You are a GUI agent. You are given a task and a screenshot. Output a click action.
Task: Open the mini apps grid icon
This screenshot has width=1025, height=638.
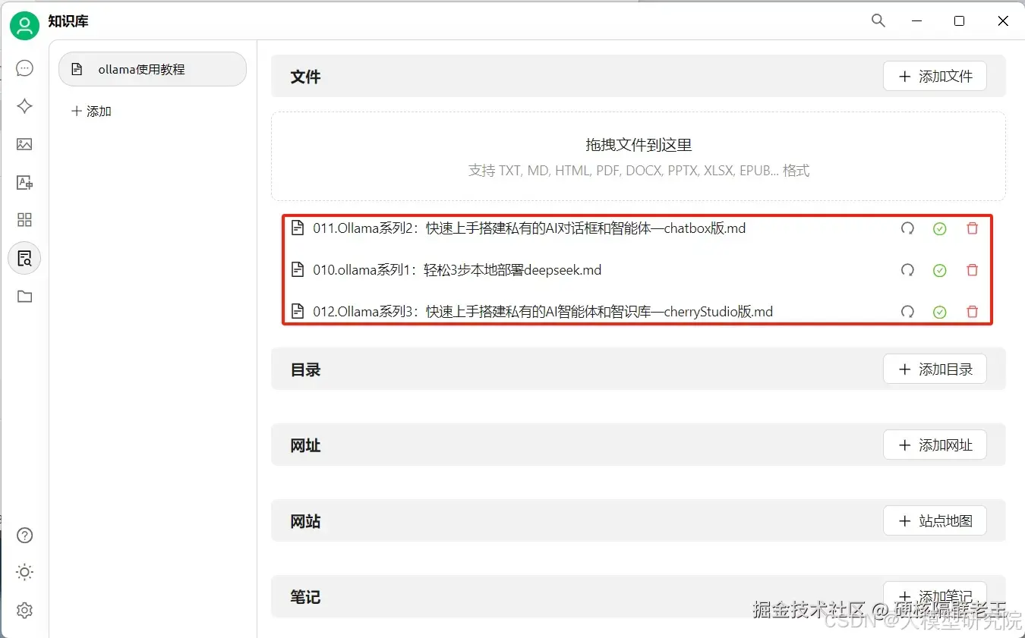24,220
